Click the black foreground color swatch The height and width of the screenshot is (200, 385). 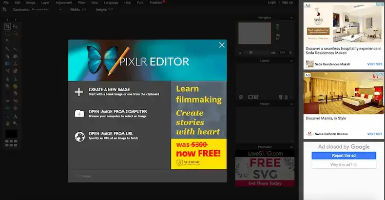11,134
